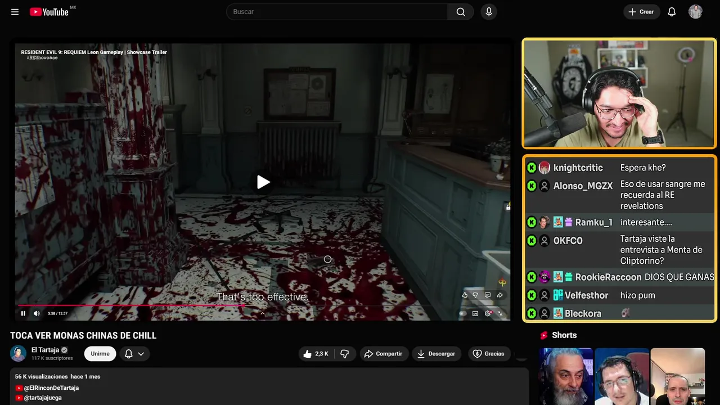Viewport: 720px width, 405px height.
Task: Click the video title TOCA VER MONAS CHINAS
Action: pos(83,336)
